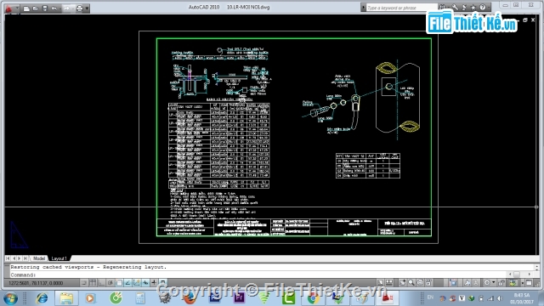This screenshot has width=544, height=306.
Task: Toggle Object Snap Tracking in status bar
Action: (x=127, y=283)
